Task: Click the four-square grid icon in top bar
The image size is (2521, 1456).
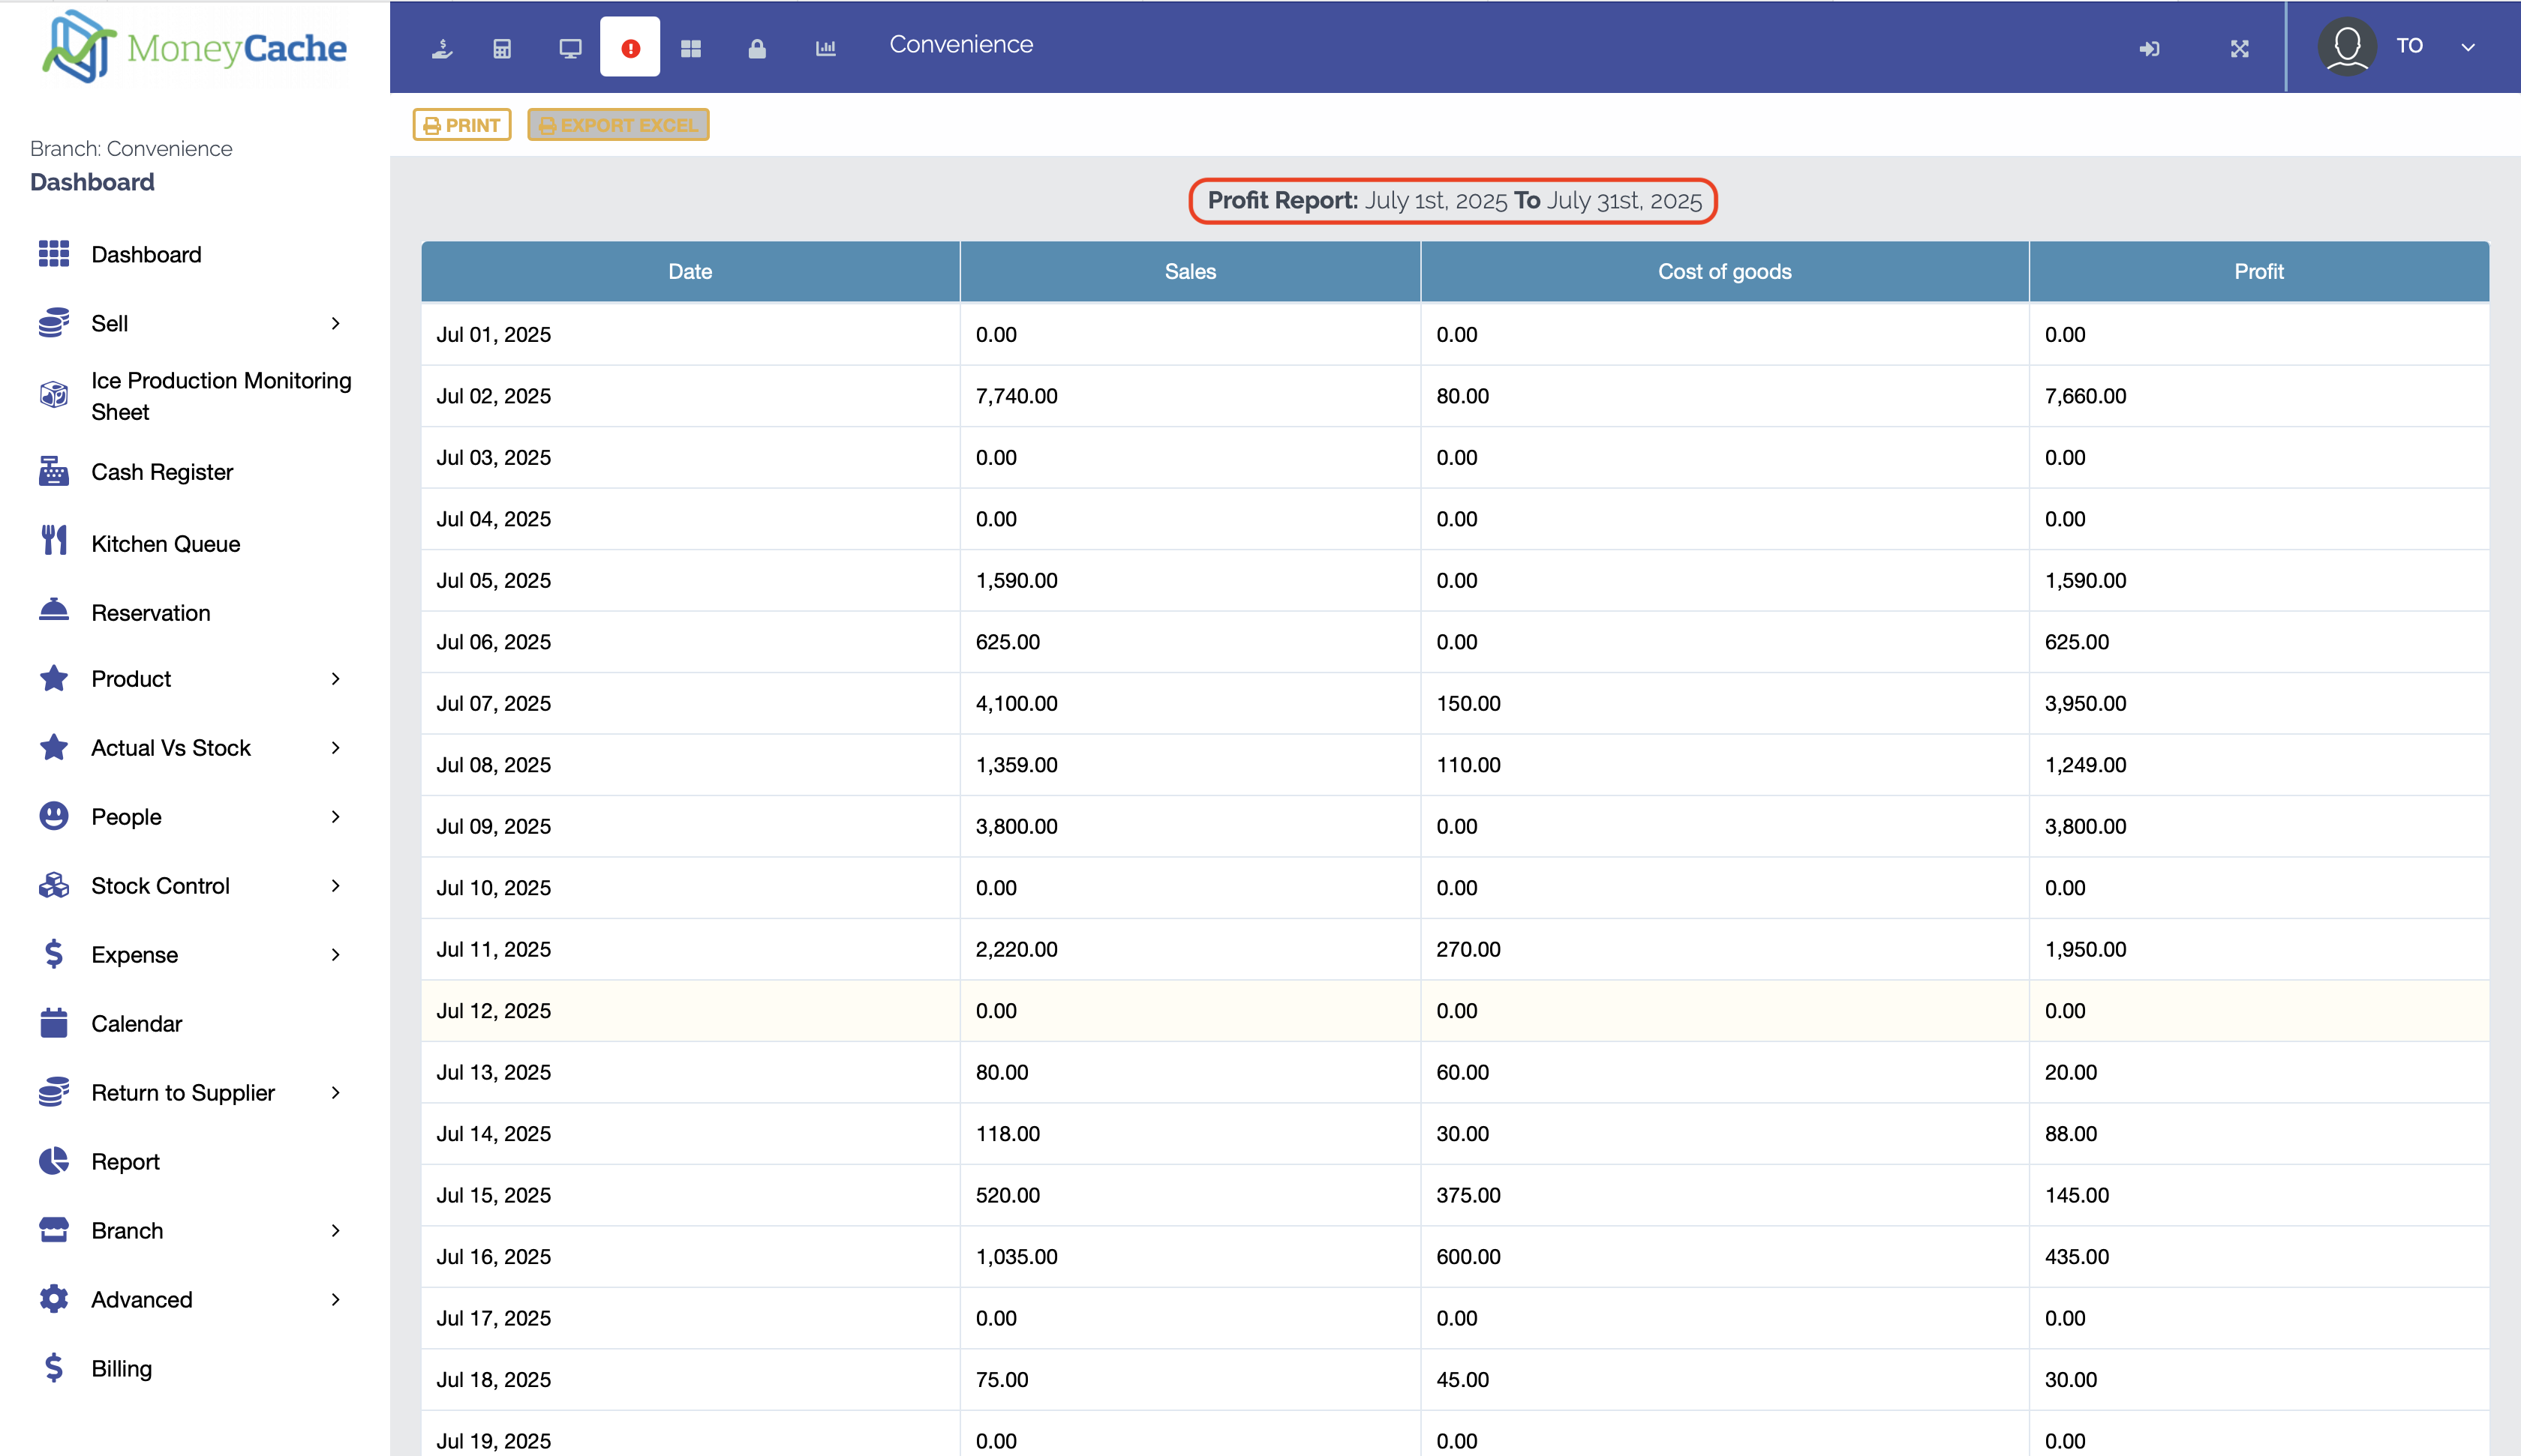Action: coord(691,48)
